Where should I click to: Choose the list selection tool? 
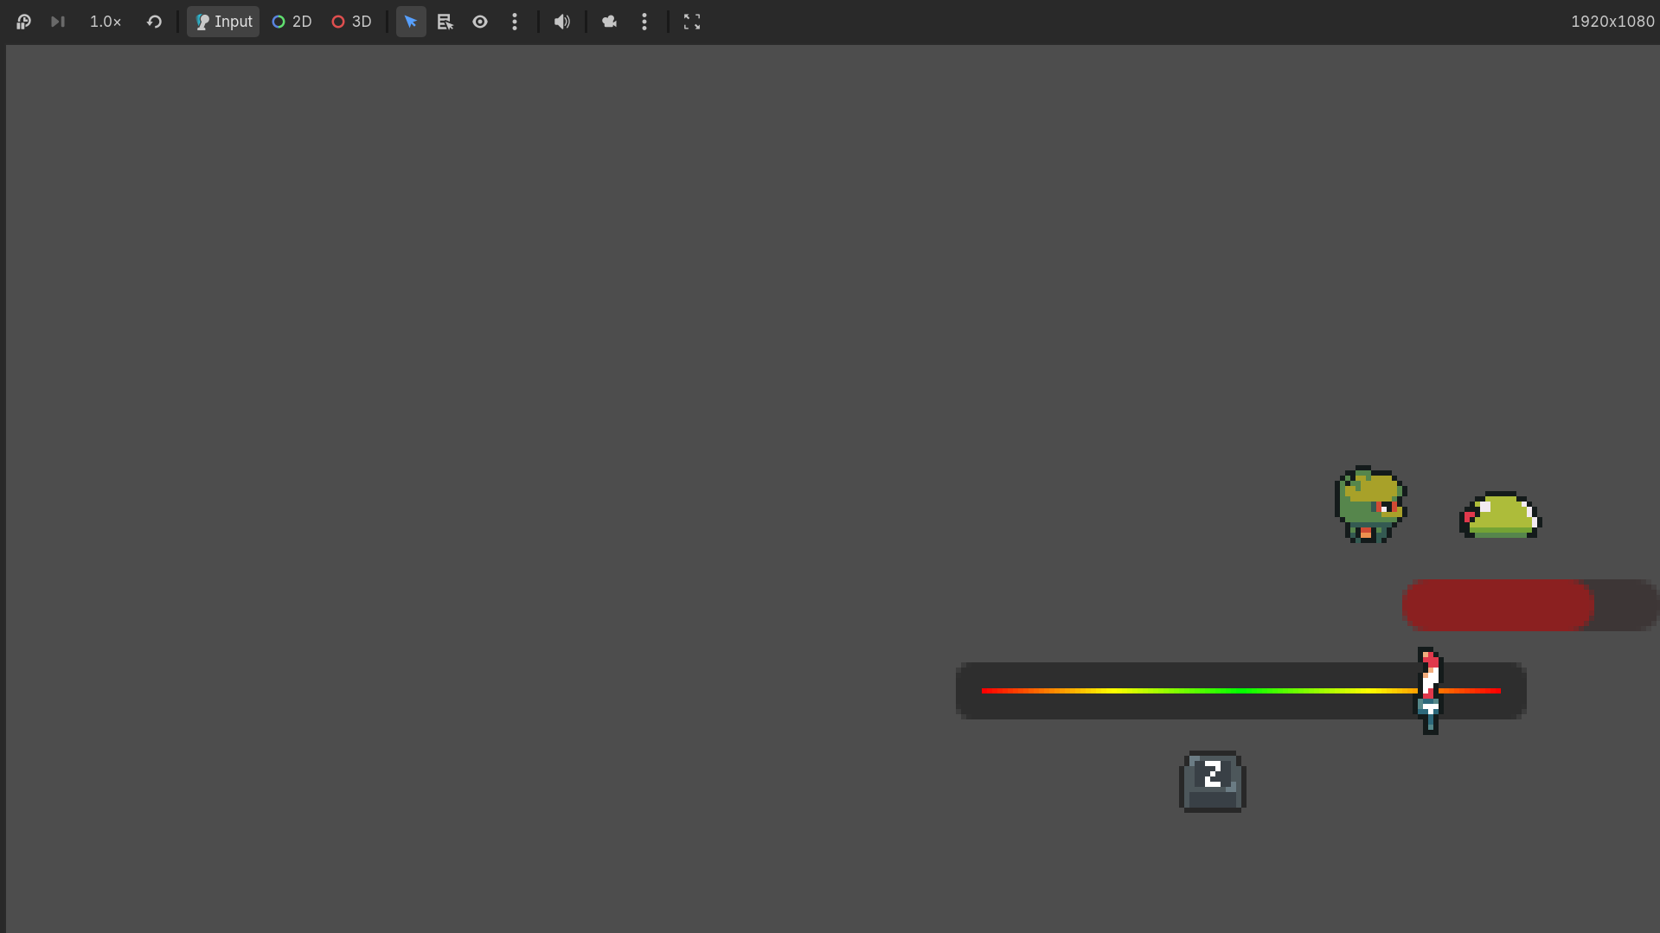pos(445,22)
